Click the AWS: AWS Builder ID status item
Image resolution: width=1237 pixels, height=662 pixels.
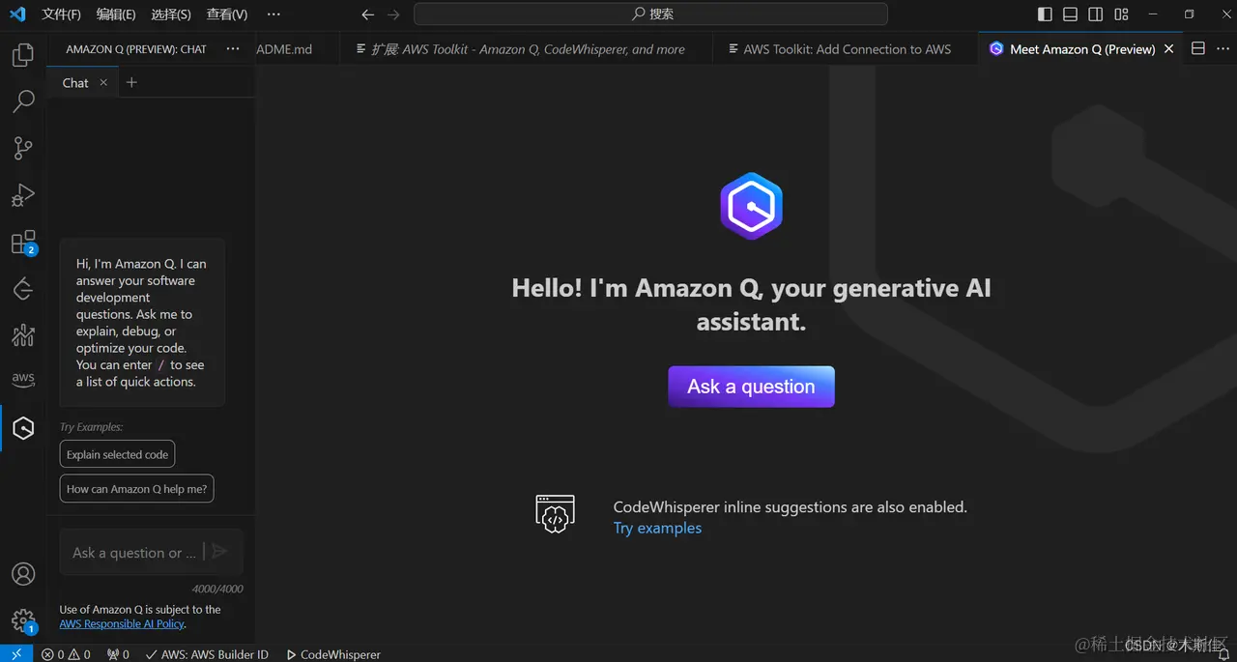207,654
